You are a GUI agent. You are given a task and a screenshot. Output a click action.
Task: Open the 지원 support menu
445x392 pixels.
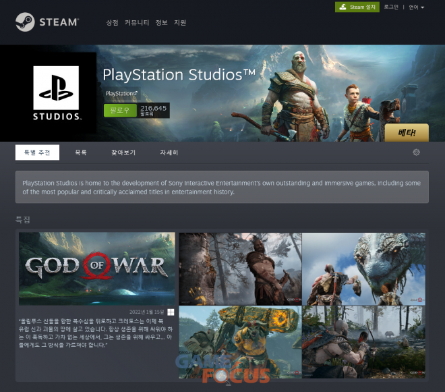coord(180,22)
